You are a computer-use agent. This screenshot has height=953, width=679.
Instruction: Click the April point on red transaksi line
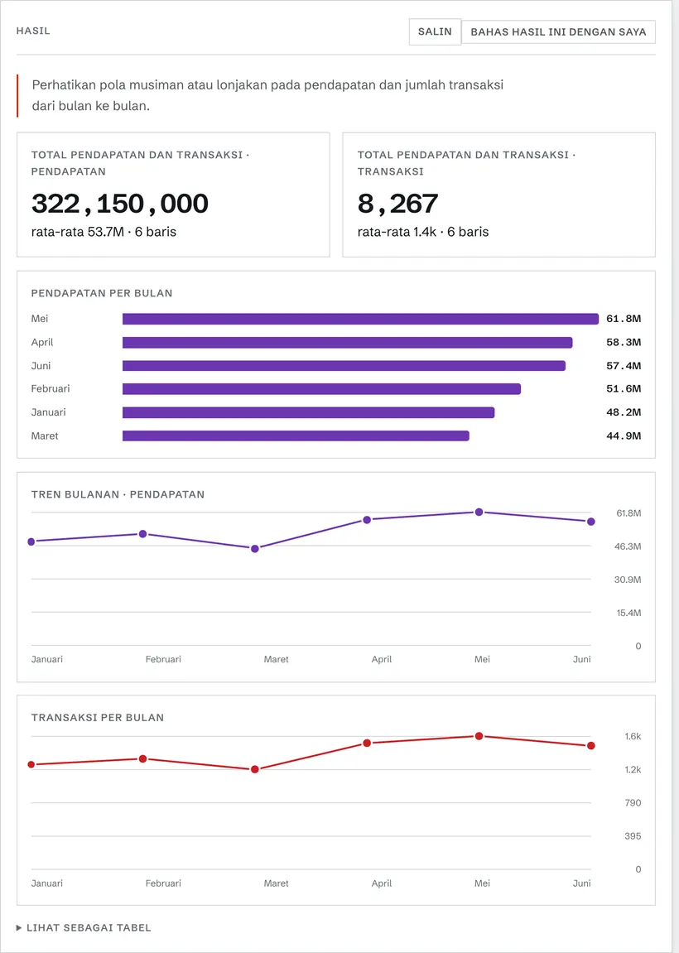[x=367, y=744]
